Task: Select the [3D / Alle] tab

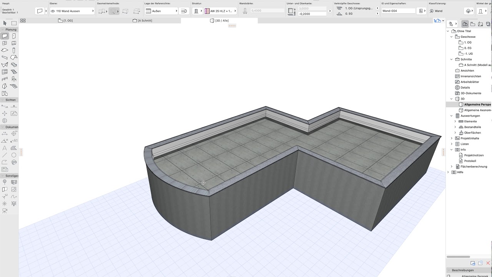Action: (219, 20)
